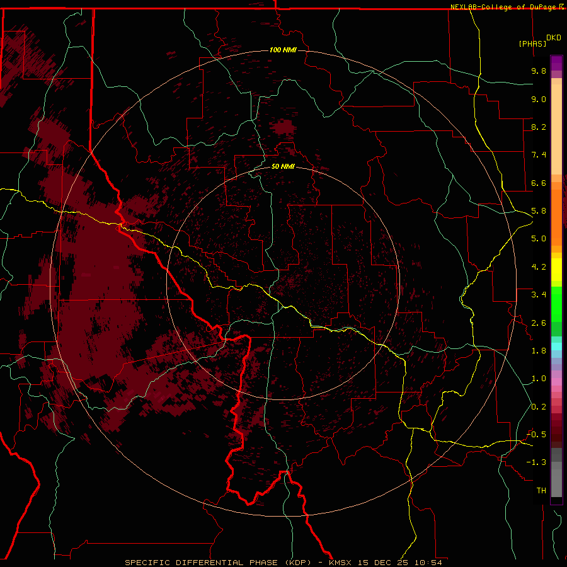Click the 4.2 value on color scale
The height and width of the screenshot is (567, 567).
pos(539,267)
